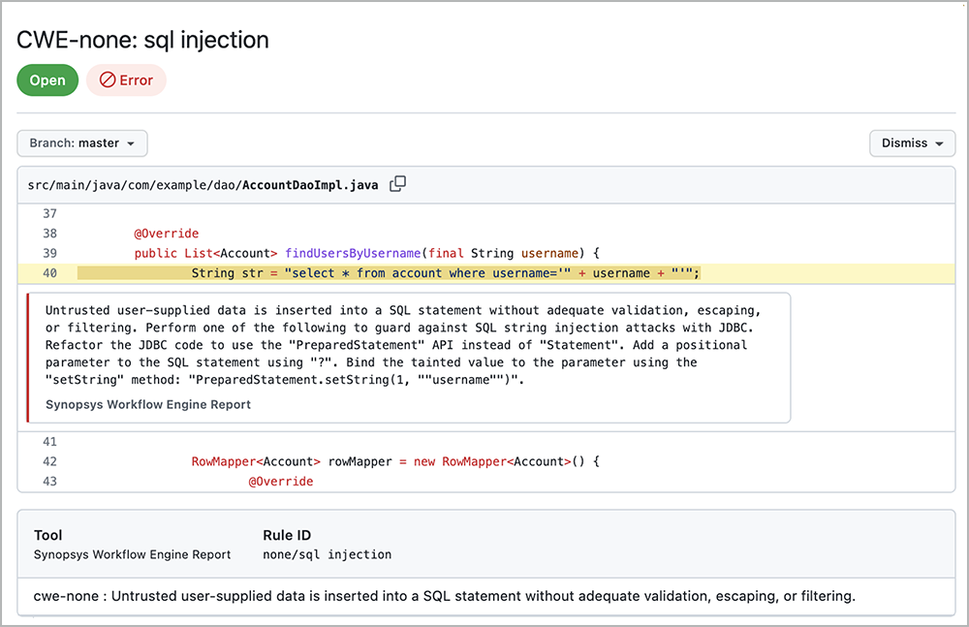Click the Rule ID heading
This screenshot has height=627, width=969.
tap(287, 535)
